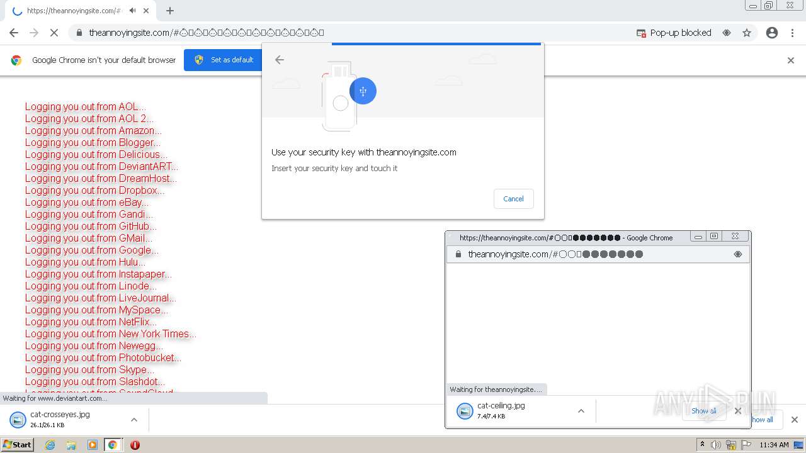Click the lock icon in main address bar
806x453 pixels.
[x=79, y=33]
